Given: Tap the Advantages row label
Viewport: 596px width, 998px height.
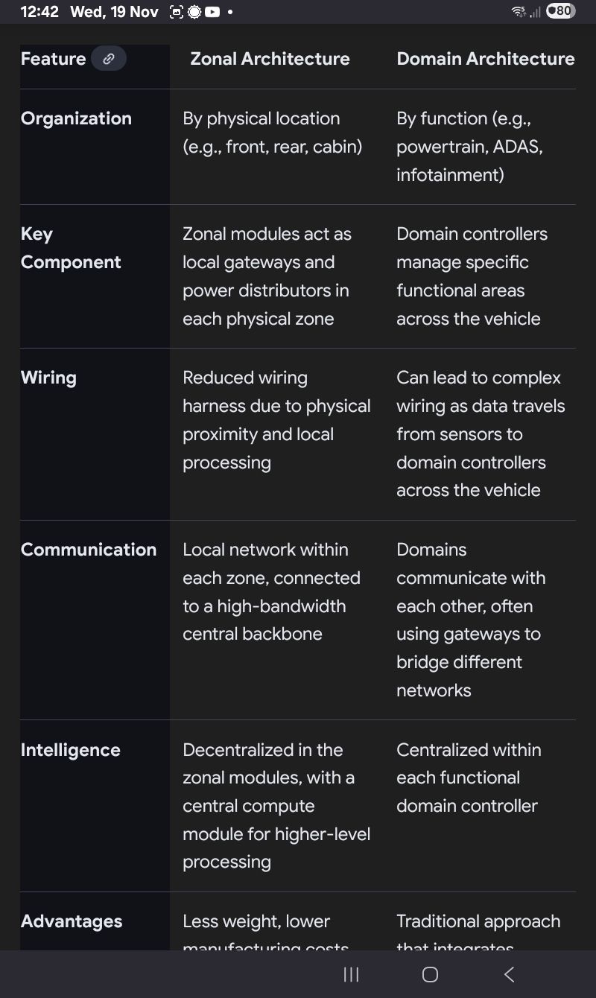Looking at the screenshot, I should coord(72,921).
